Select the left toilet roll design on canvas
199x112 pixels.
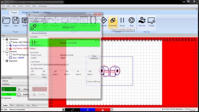[105, 71]
